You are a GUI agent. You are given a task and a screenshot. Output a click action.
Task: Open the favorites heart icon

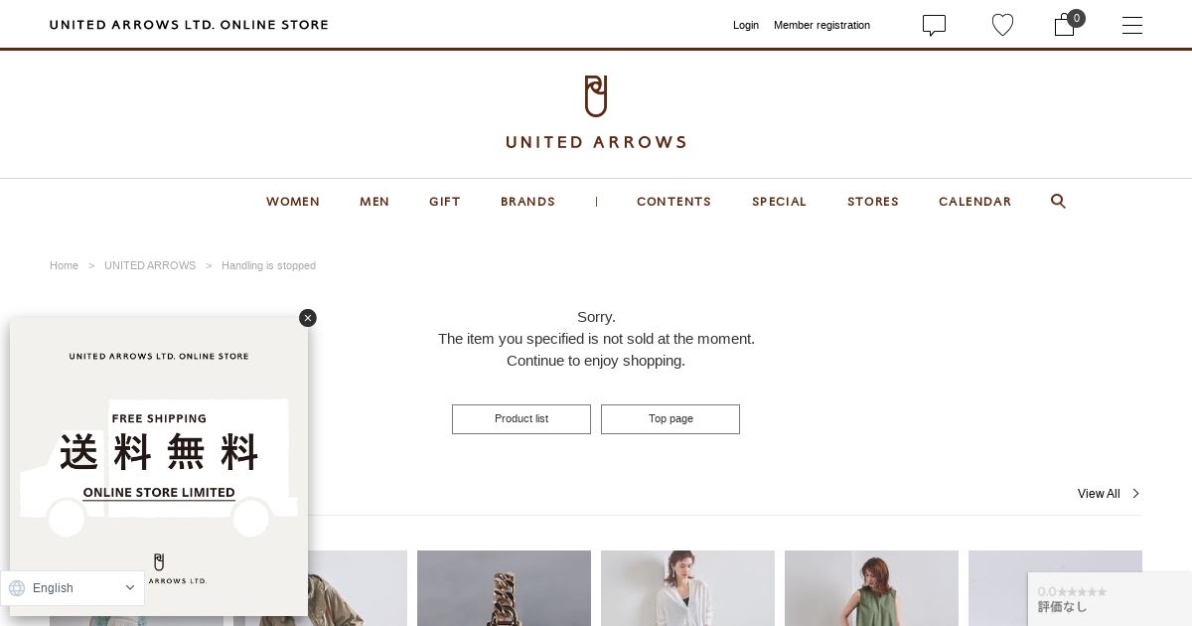click(1003, 25)
